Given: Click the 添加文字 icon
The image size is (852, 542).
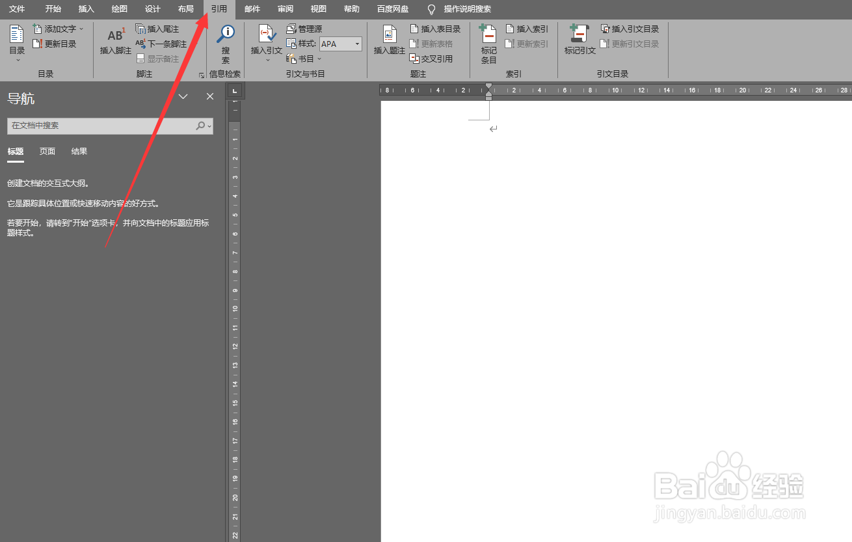Looking at the screenshot, I should pyautogui.click(x=38, y=29).
